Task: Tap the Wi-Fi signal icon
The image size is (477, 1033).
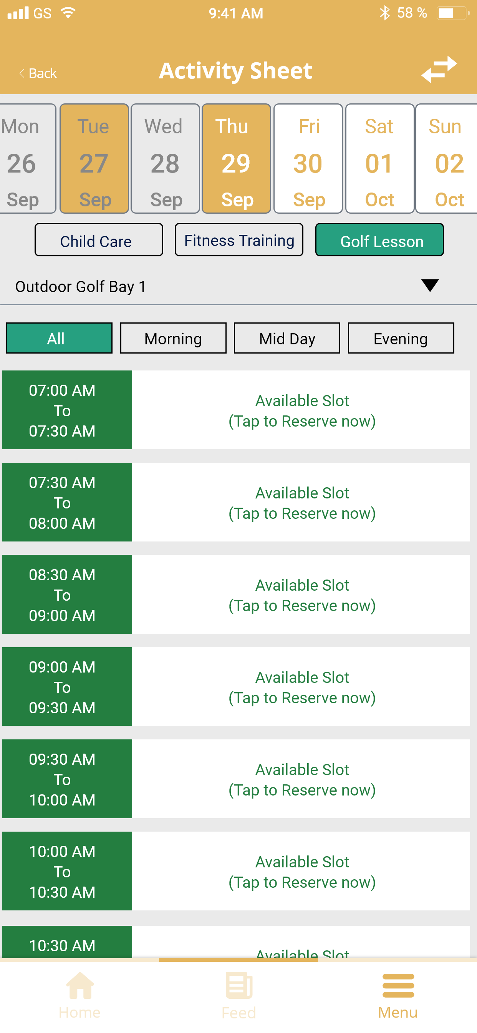Action: pyautogui.click(x=68, y=12)
